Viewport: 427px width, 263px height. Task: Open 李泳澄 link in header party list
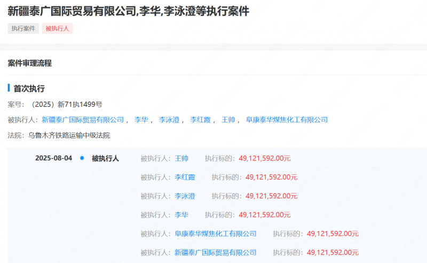[x=169, y=120]
